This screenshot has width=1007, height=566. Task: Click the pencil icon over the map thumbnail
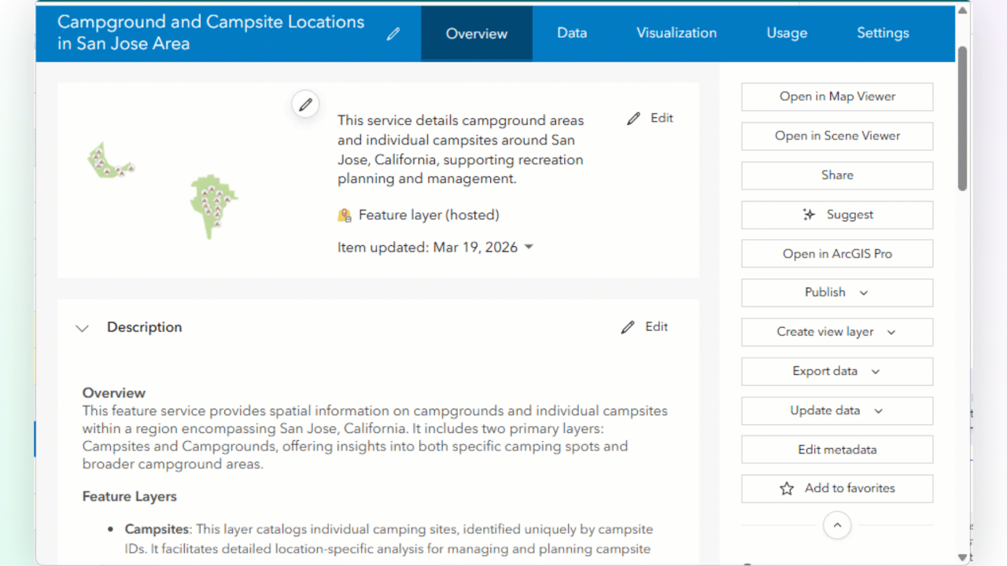click(305, 103)
